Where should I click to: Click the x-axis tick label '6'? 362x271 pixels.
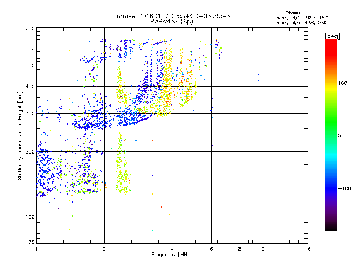[211, 249]
